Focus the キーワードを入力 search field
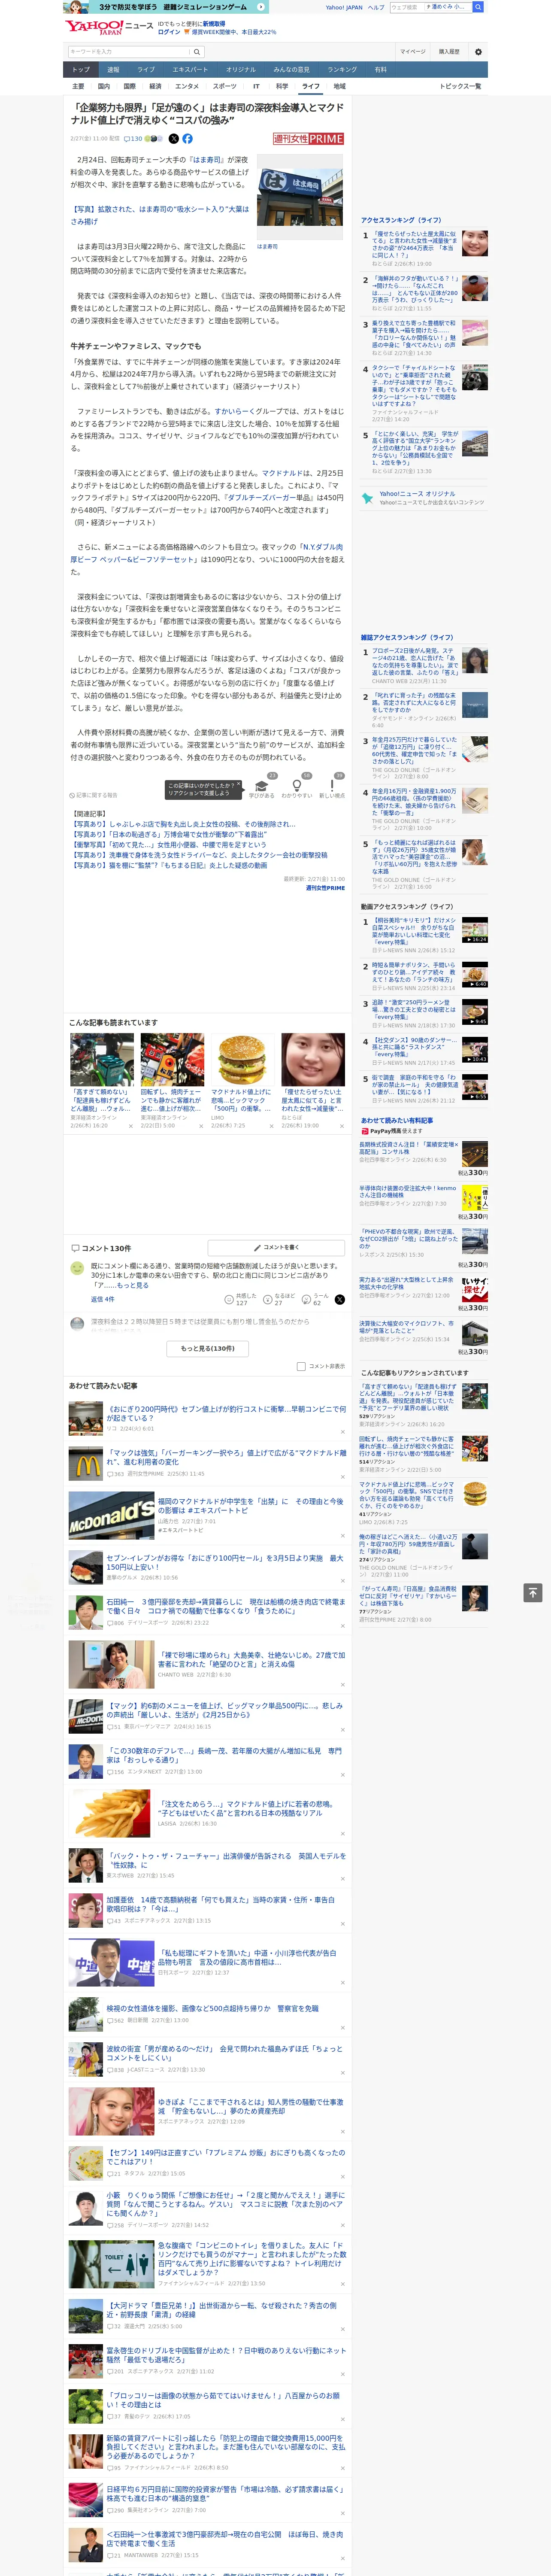Screen dimensions: 551x2576 (129, 52)
